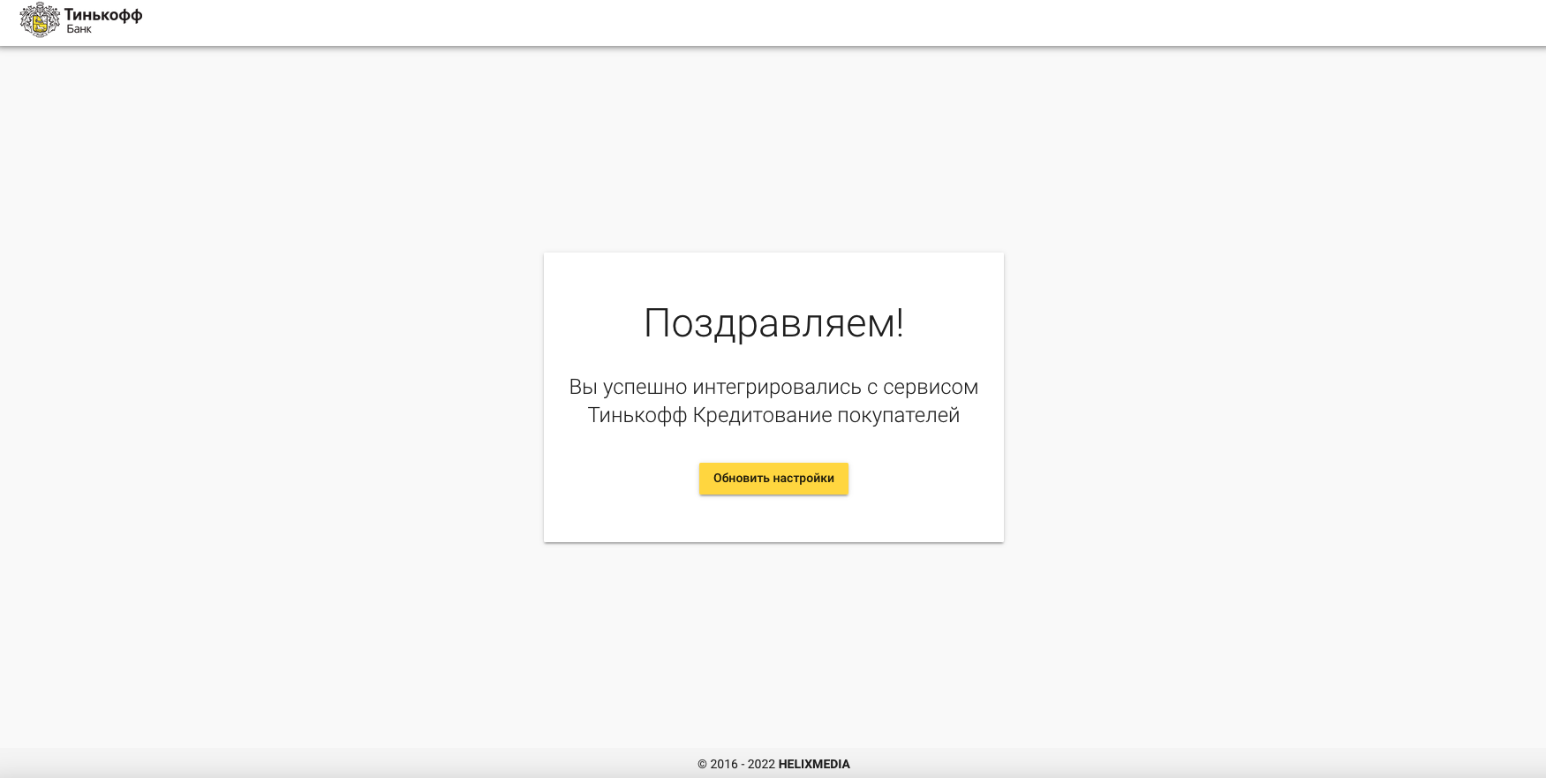Screen dimensions: 1546x778
Task: Click the "Вы успешно интегрировались с сервисом" line
Action: pos(773,387)
